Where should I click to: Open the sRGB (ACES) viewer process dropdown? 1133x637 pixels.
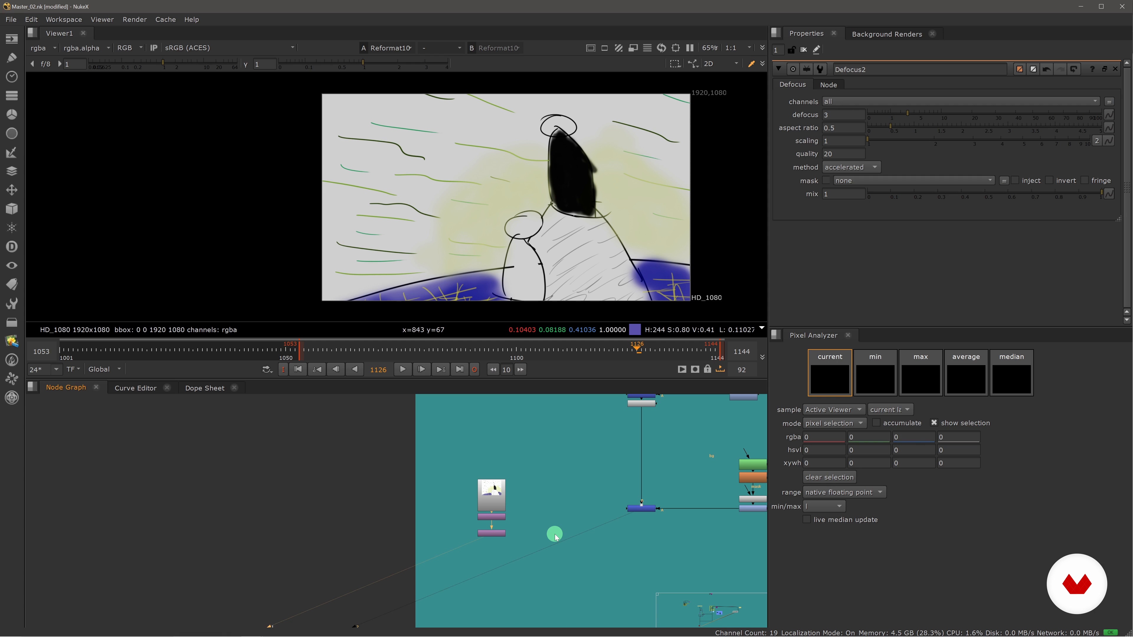coord(229,48)
